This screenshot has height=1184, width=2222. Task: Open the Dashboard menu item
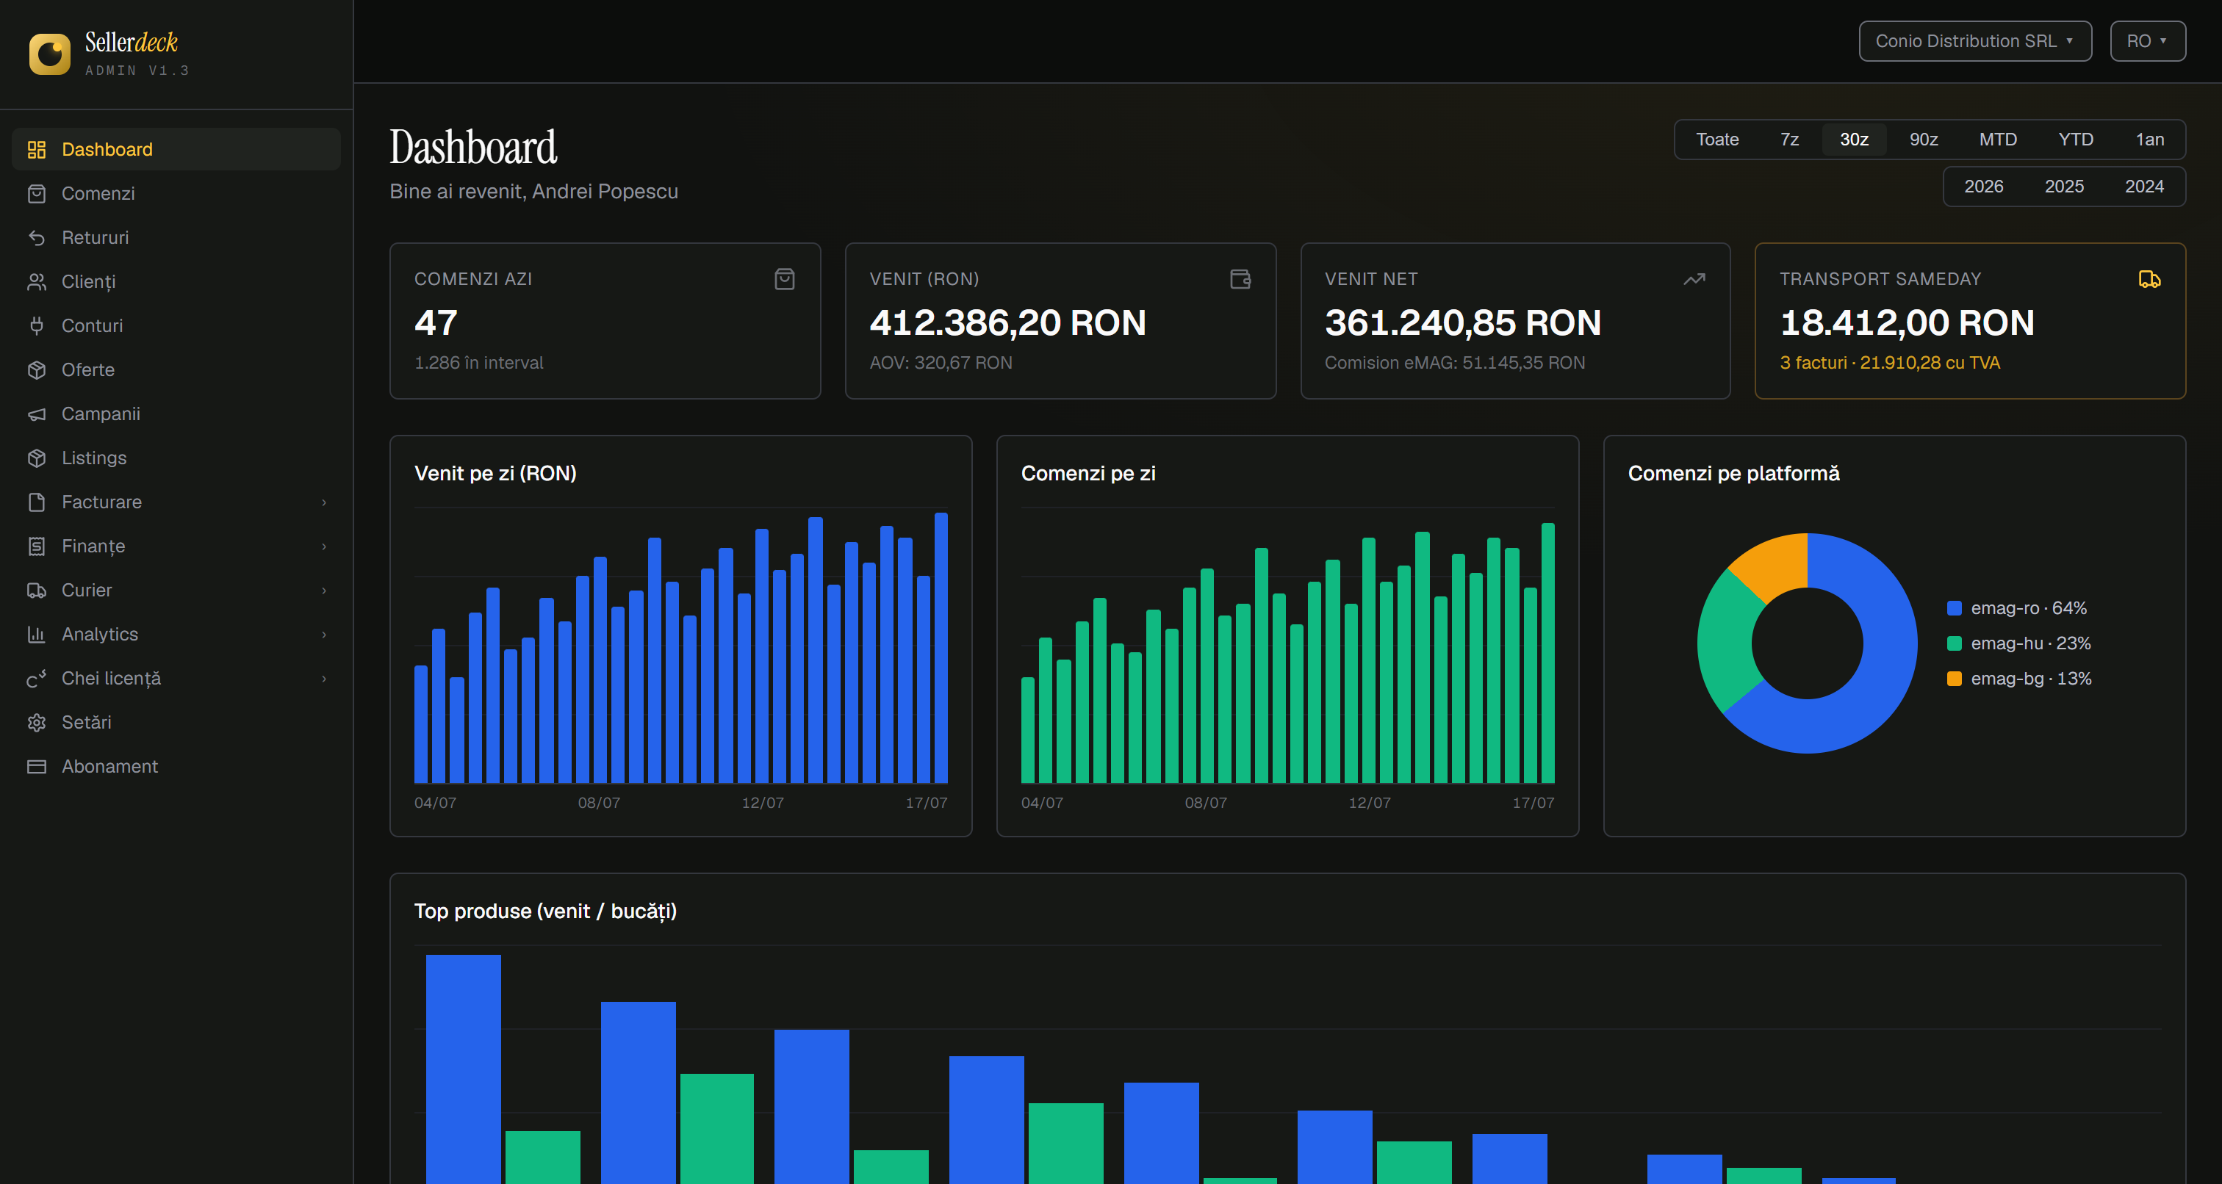tap(176, 150)
